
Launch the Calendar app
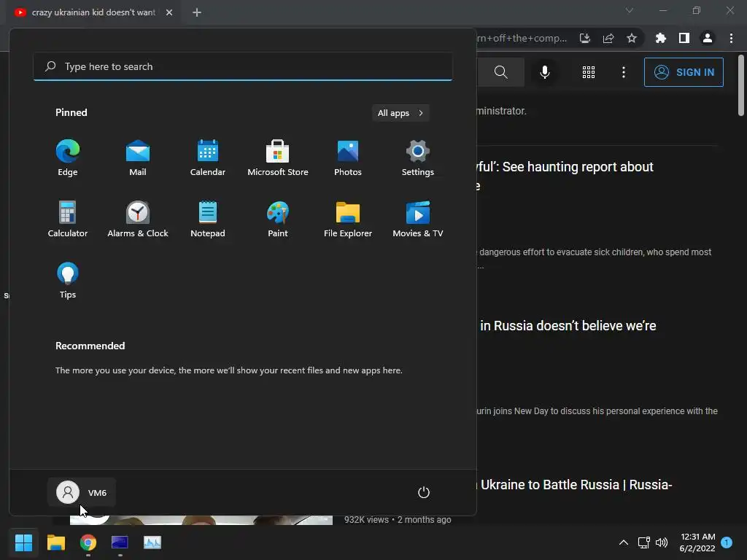pyautogui.click(x=208, y=158)
